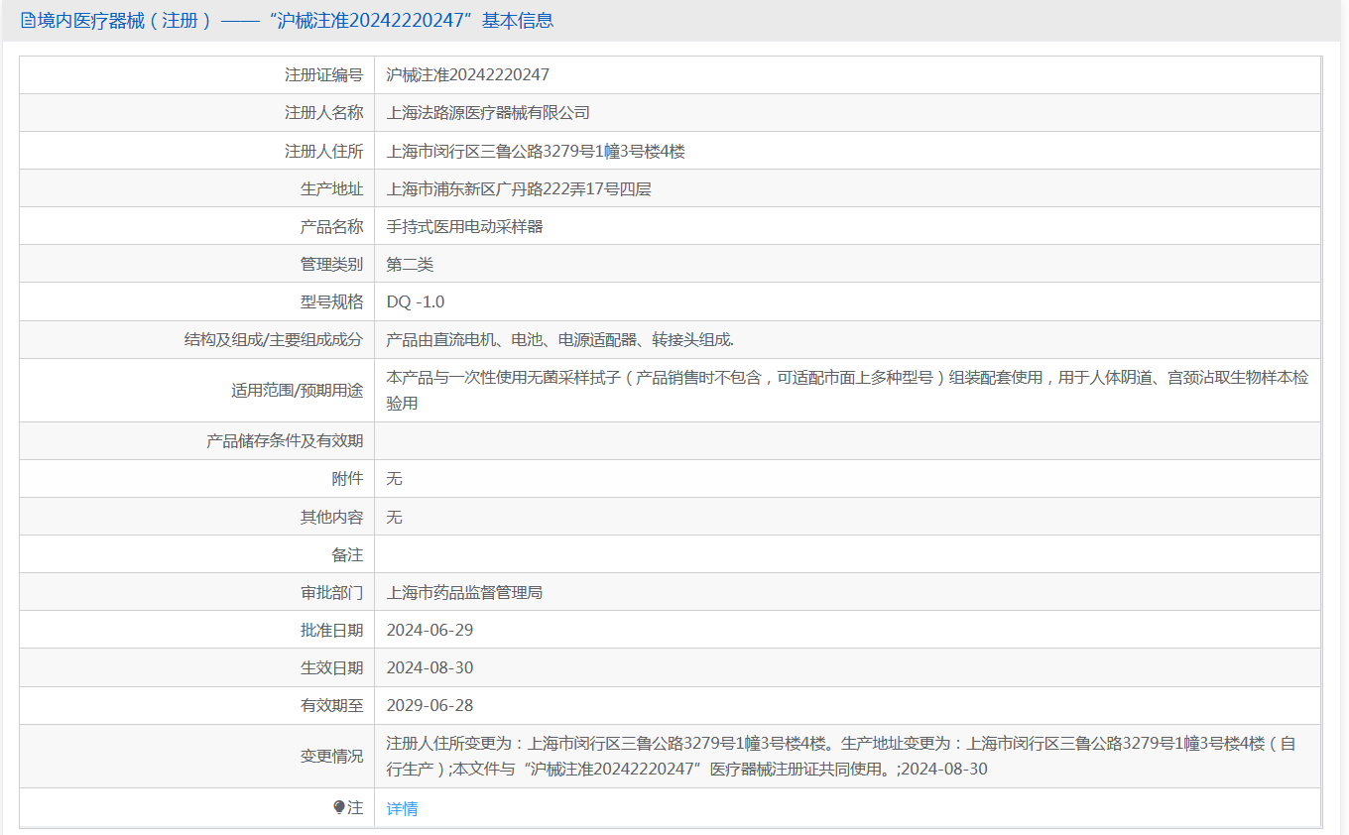Select expiry date 2029-06-28
Image resolution: width=1349 pixels, height=835 pixels.
[429, 705]
